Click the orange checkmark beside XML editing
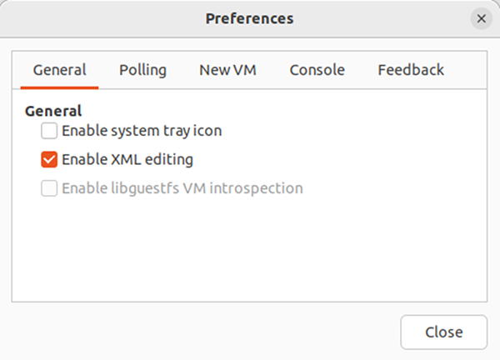This screenshot has height=360, width=500. click(49, 159)
